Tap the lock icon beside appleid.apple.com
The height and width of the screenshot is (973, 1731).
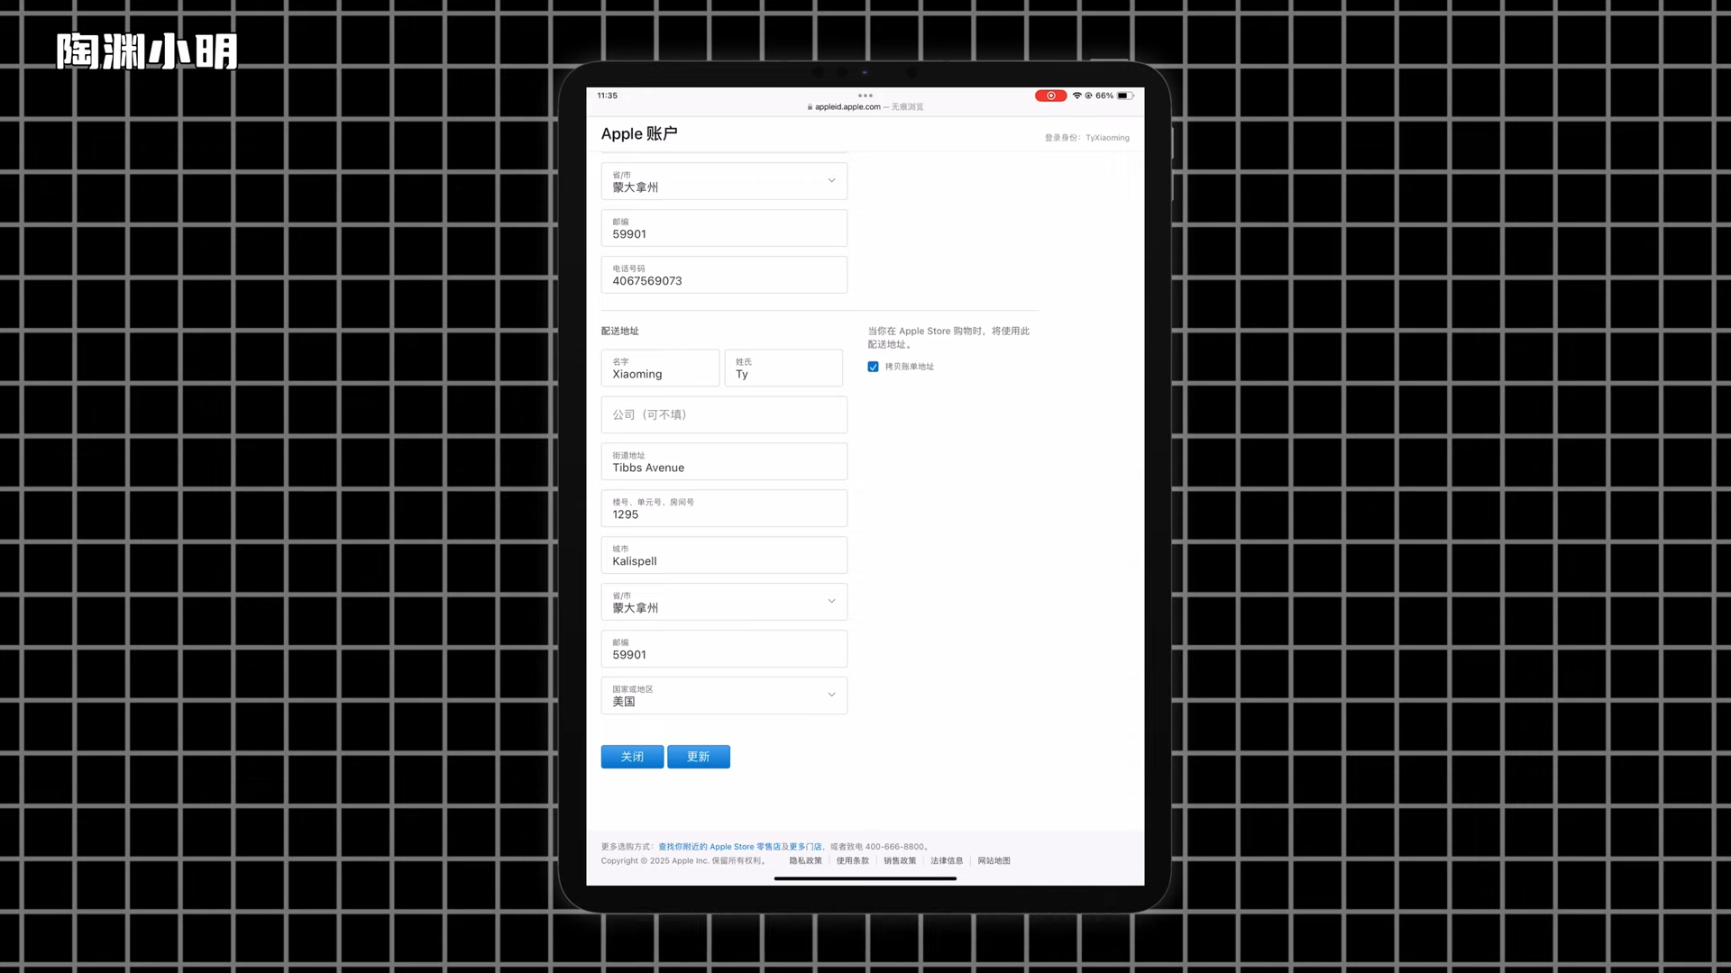click(x=810, y=106)
